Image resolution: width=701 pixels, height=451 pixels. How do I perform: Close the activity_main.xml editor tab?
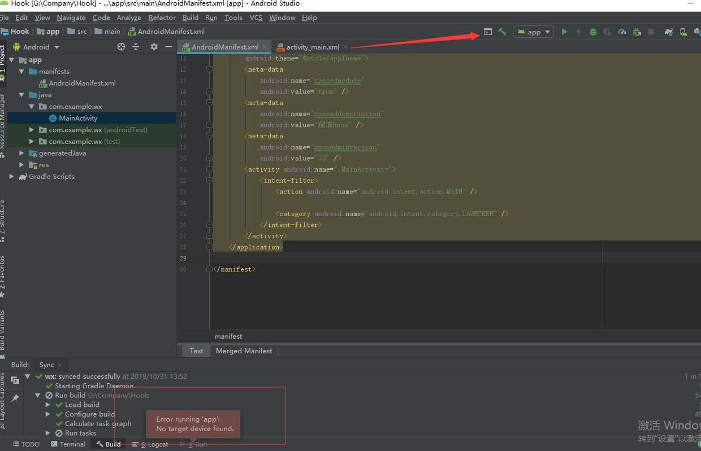coord(345,47)
